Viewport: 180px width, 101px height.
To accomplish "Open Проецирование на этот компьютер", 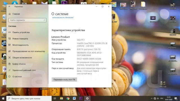I will 29,51.
